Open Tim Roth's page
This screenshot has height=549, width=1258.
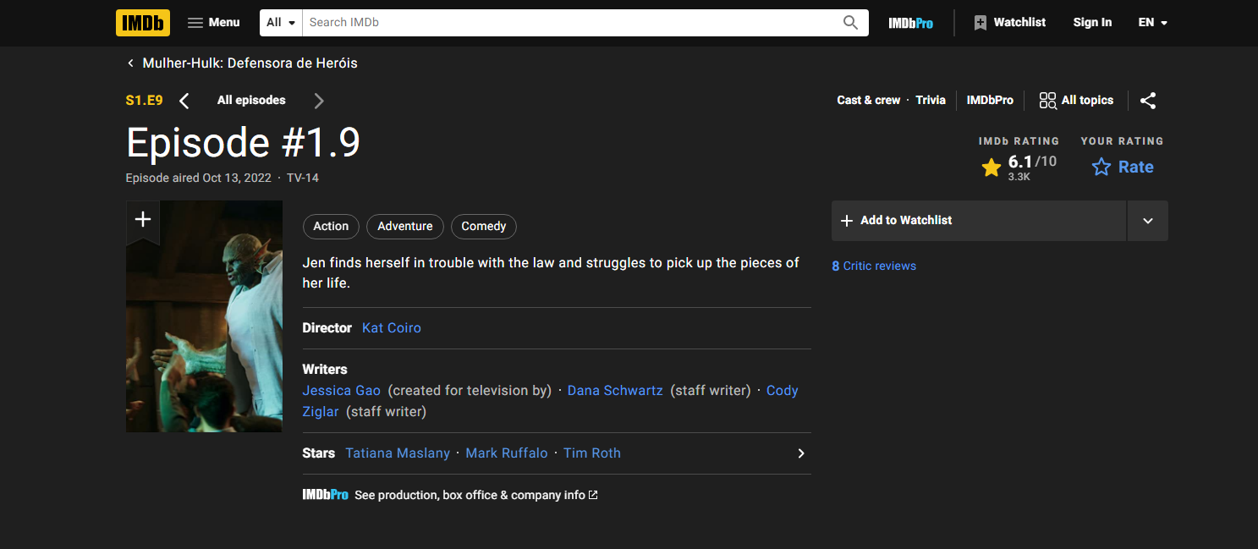592,453
